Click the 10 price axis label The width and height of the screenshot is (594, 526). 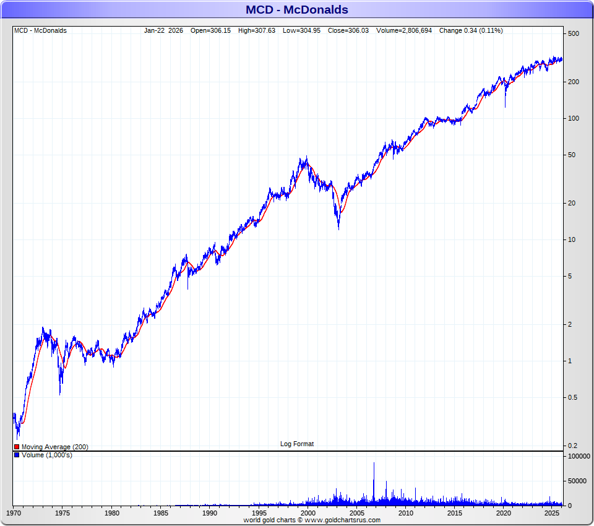click(572, 240)
